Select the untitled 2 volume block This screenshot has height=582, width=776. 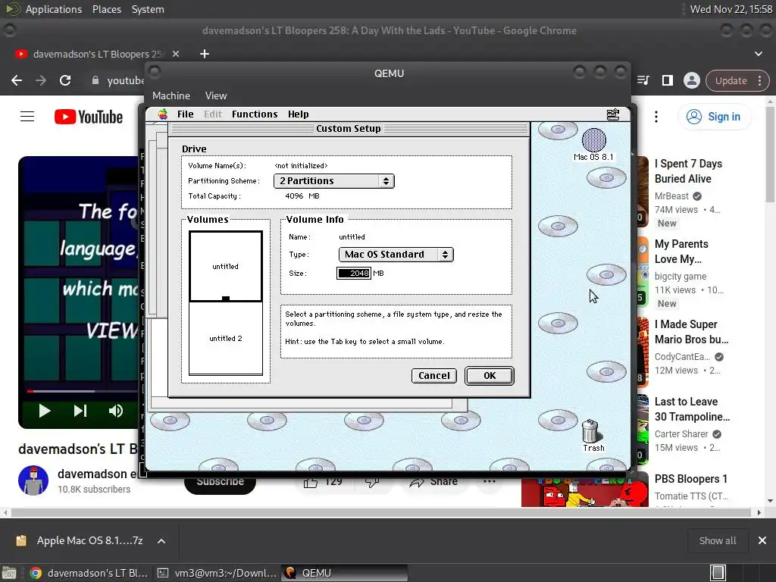click(x=226, y=339)
